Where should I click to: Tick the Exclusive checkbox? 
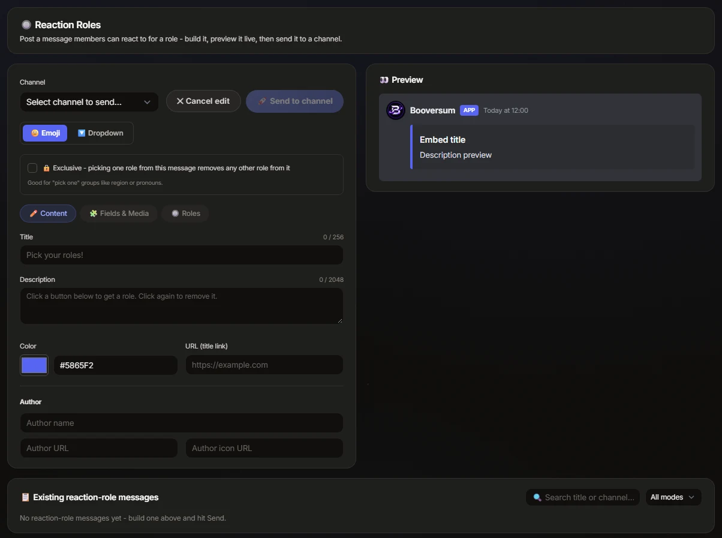(32, 168)
